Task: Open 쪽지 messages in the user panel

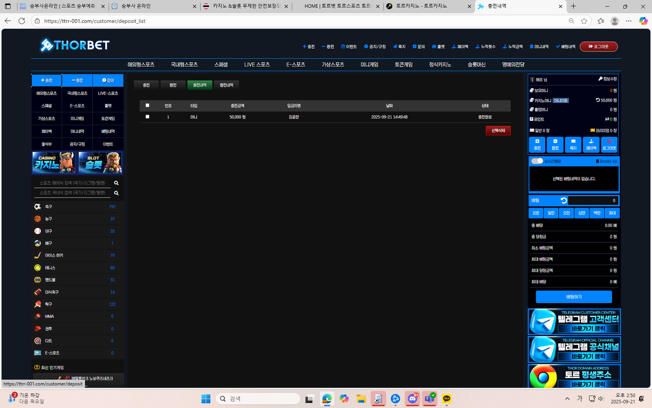Action: tap(573, 144)
